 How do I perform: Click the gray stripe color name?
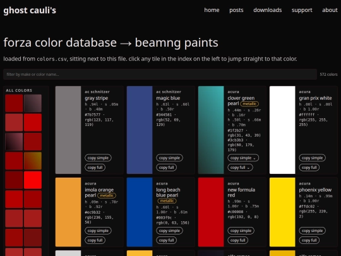pyautogui.click(x=97, y=98)
